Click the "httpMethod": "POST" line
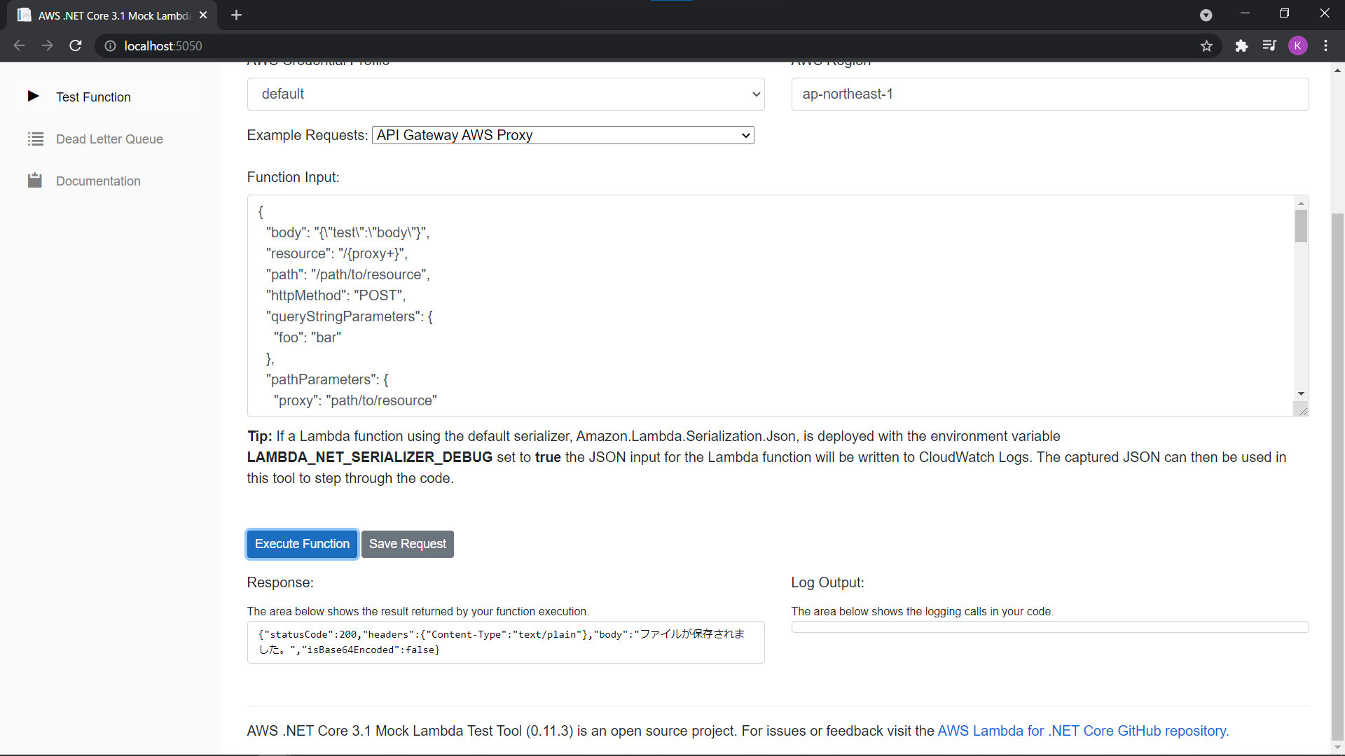This screenshot has height=756, width=1345. 336,295
